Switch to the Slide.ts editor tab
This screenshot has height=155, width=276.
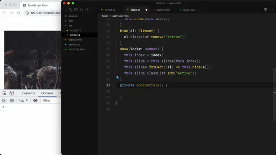pyautogui.click(x=135, y=10)
